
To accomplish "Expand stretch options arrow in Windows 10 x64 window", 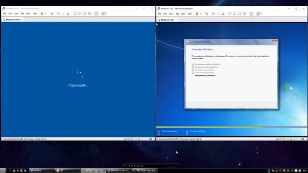I will [107, 14].
